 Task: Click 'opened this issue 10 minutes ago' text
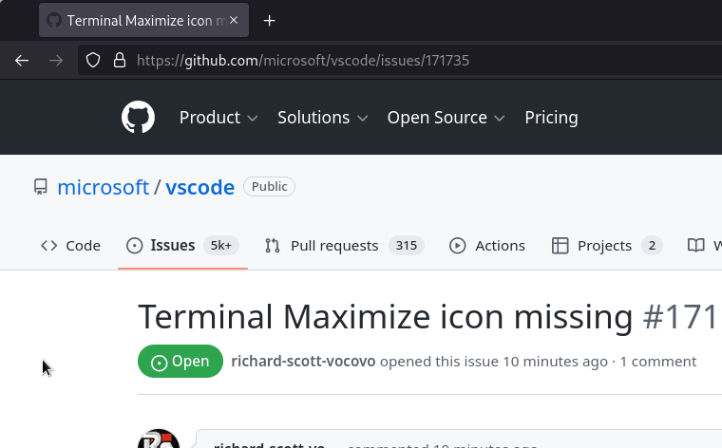point(494,362)
